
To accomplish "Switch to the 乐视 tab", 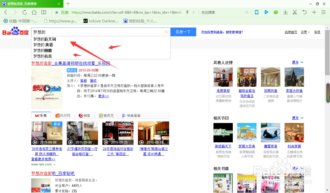I will coord(41,116).
